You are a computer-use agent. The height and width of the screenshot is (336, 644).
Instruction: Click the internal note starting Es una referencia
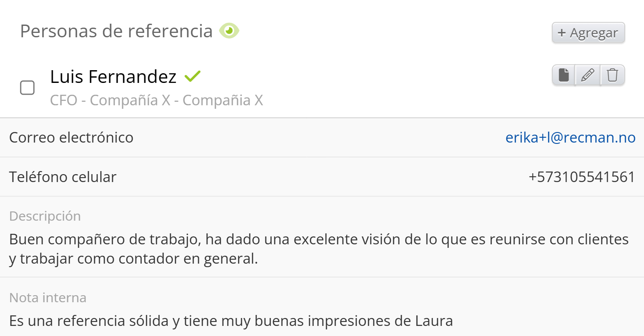pos(231,321)
